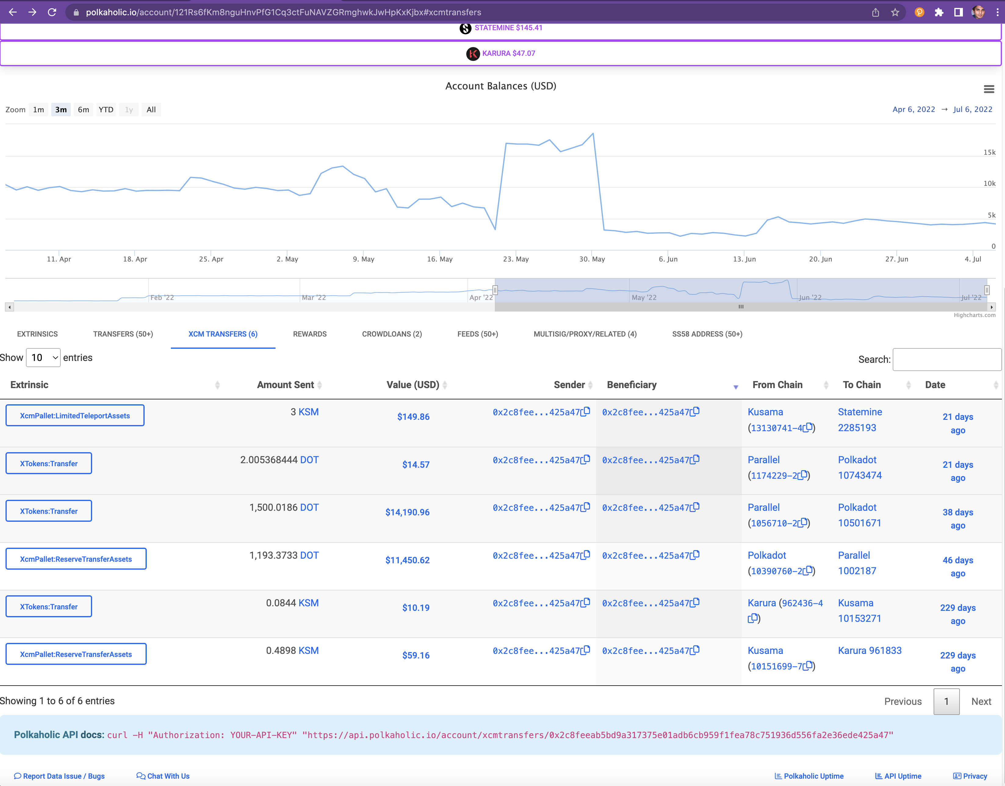Click the navigator scroll left arrow
This screenshot has height=786, width=1005.
(x=10, y=307)
